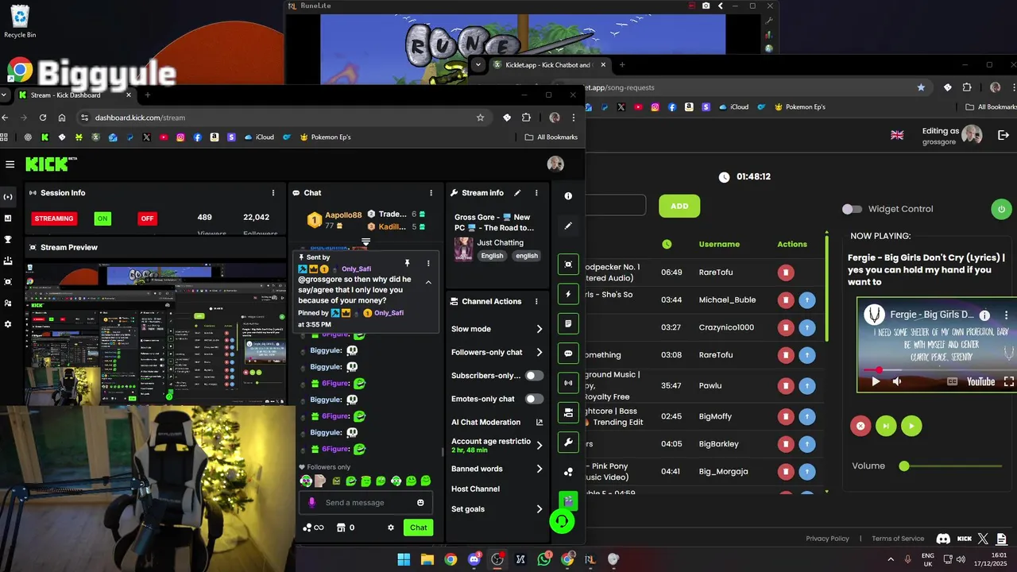Open Privacy Policy footer link
The height and width of the screenshot is (572, 1017).
[827, 539]
